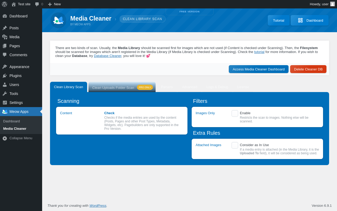Open Clean Uploads Folder Scan tab

[122, 87]
